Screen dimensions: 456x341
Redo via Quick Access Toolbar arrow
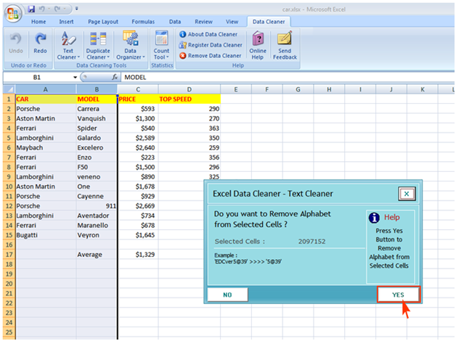[x=57, y=9]
